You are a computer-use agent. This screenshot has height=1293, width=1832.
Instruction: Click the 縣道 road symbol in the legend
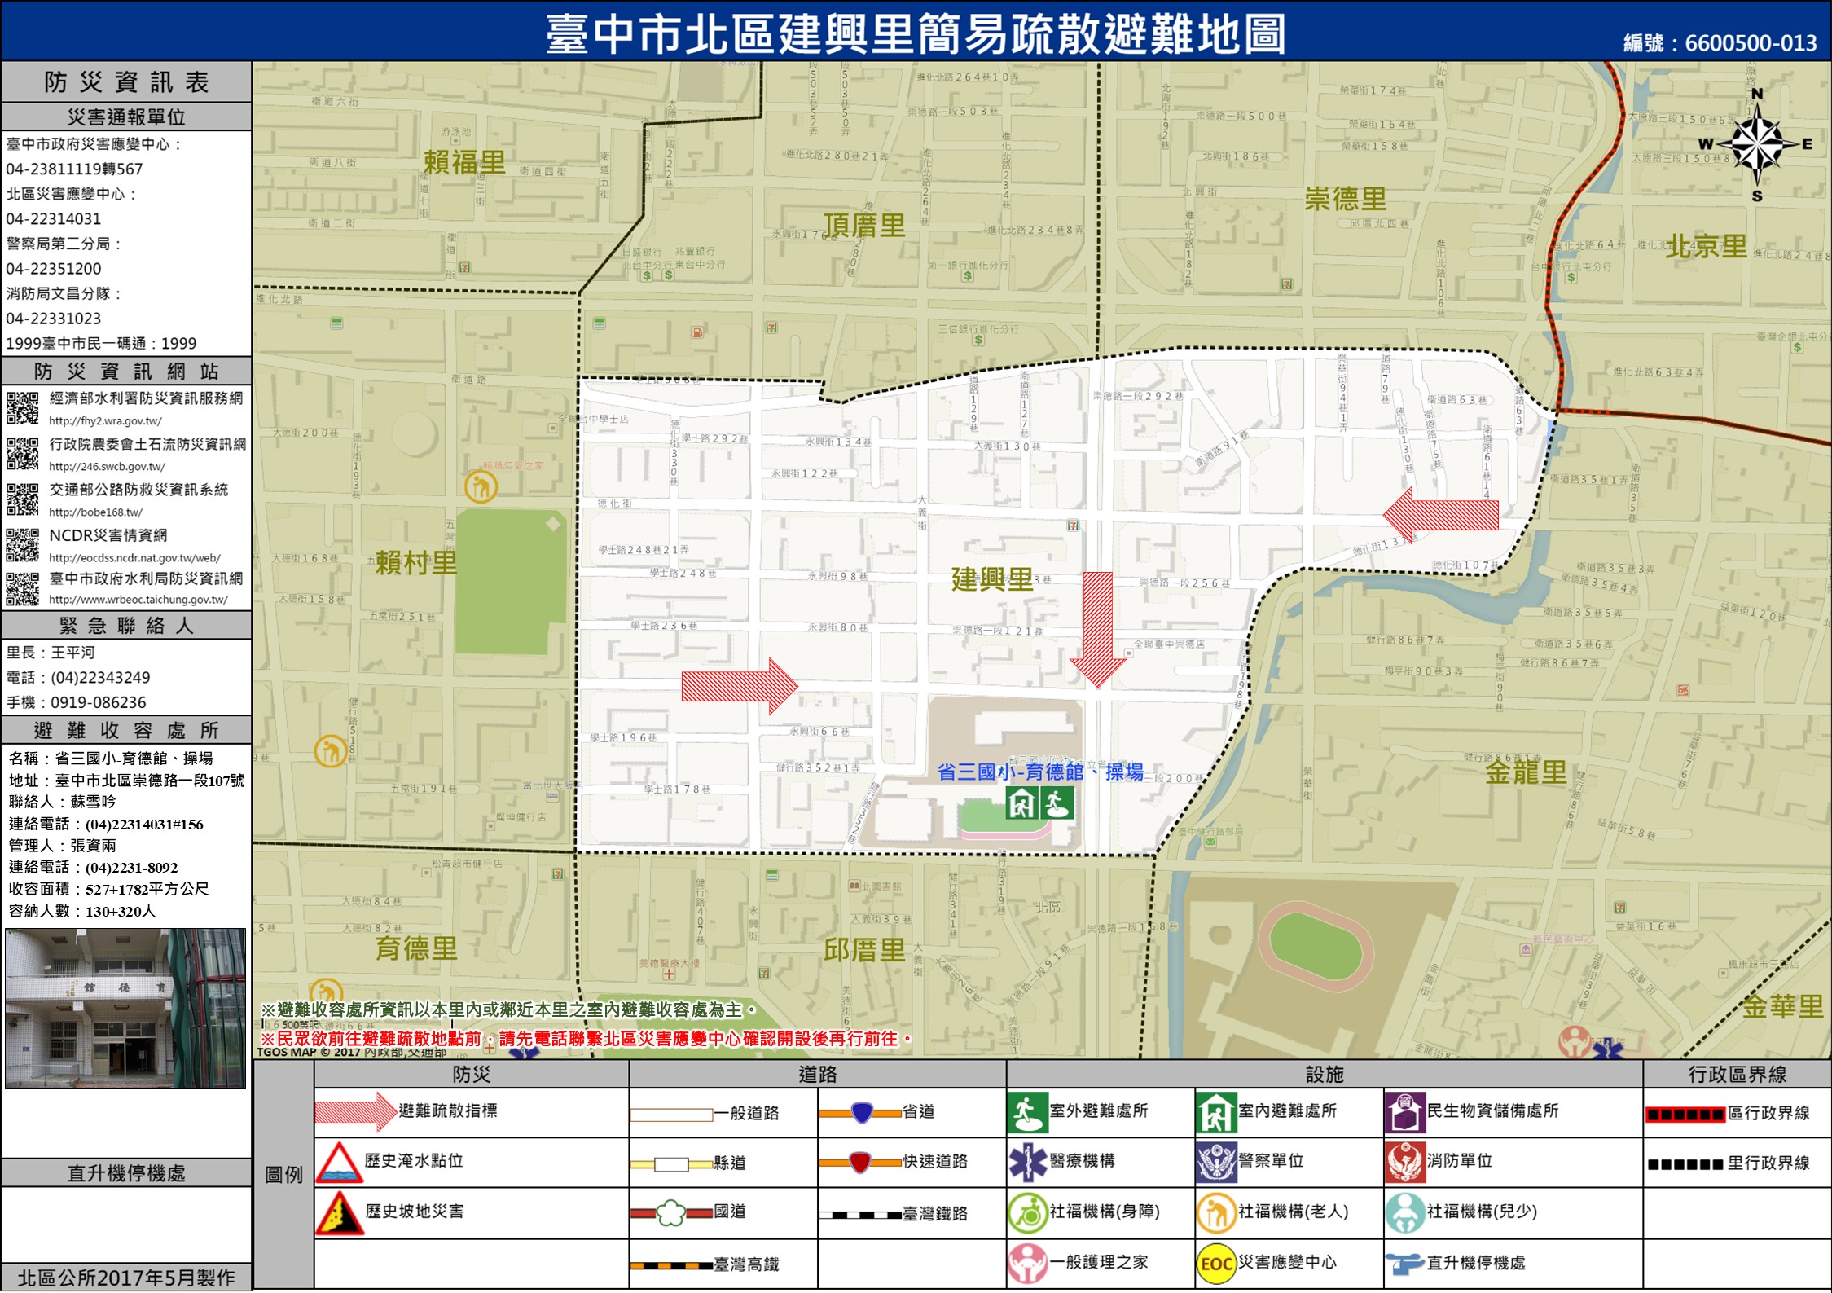coord(671,1164)
